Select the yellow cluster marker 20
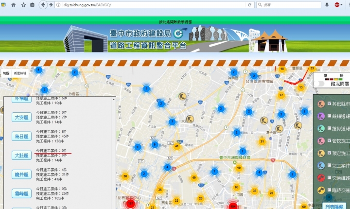350x209 pixels. point(271,193)
